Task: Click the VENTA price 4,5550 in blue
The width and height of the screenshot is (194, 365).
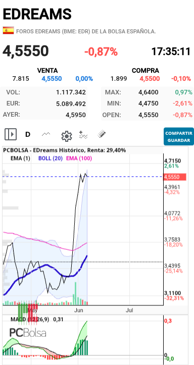Action: pyautogui.click(x=52, y=79)
